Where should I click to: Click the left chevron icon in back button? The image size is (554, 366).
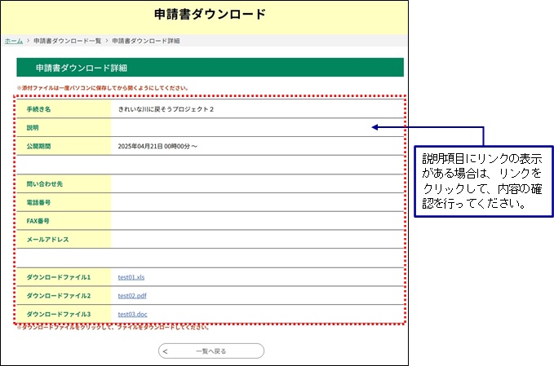[166, 351]
